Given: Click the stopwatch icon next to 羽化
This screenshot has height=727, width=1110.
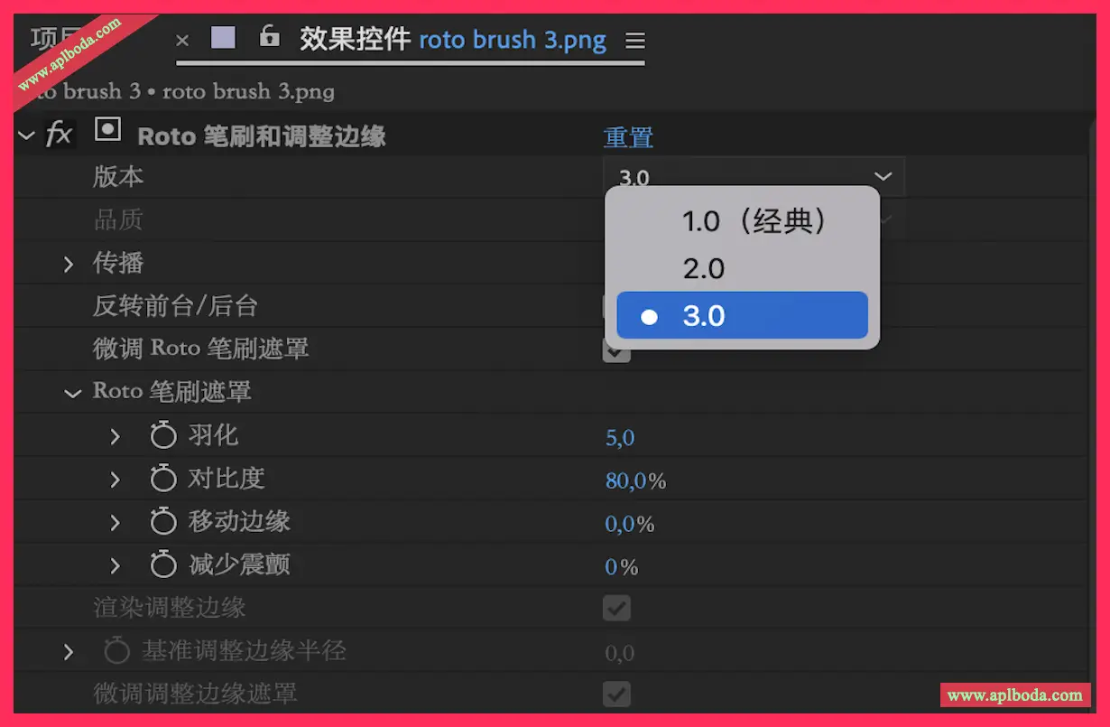Looking at the screenshot, I should [x=163, y=436].
